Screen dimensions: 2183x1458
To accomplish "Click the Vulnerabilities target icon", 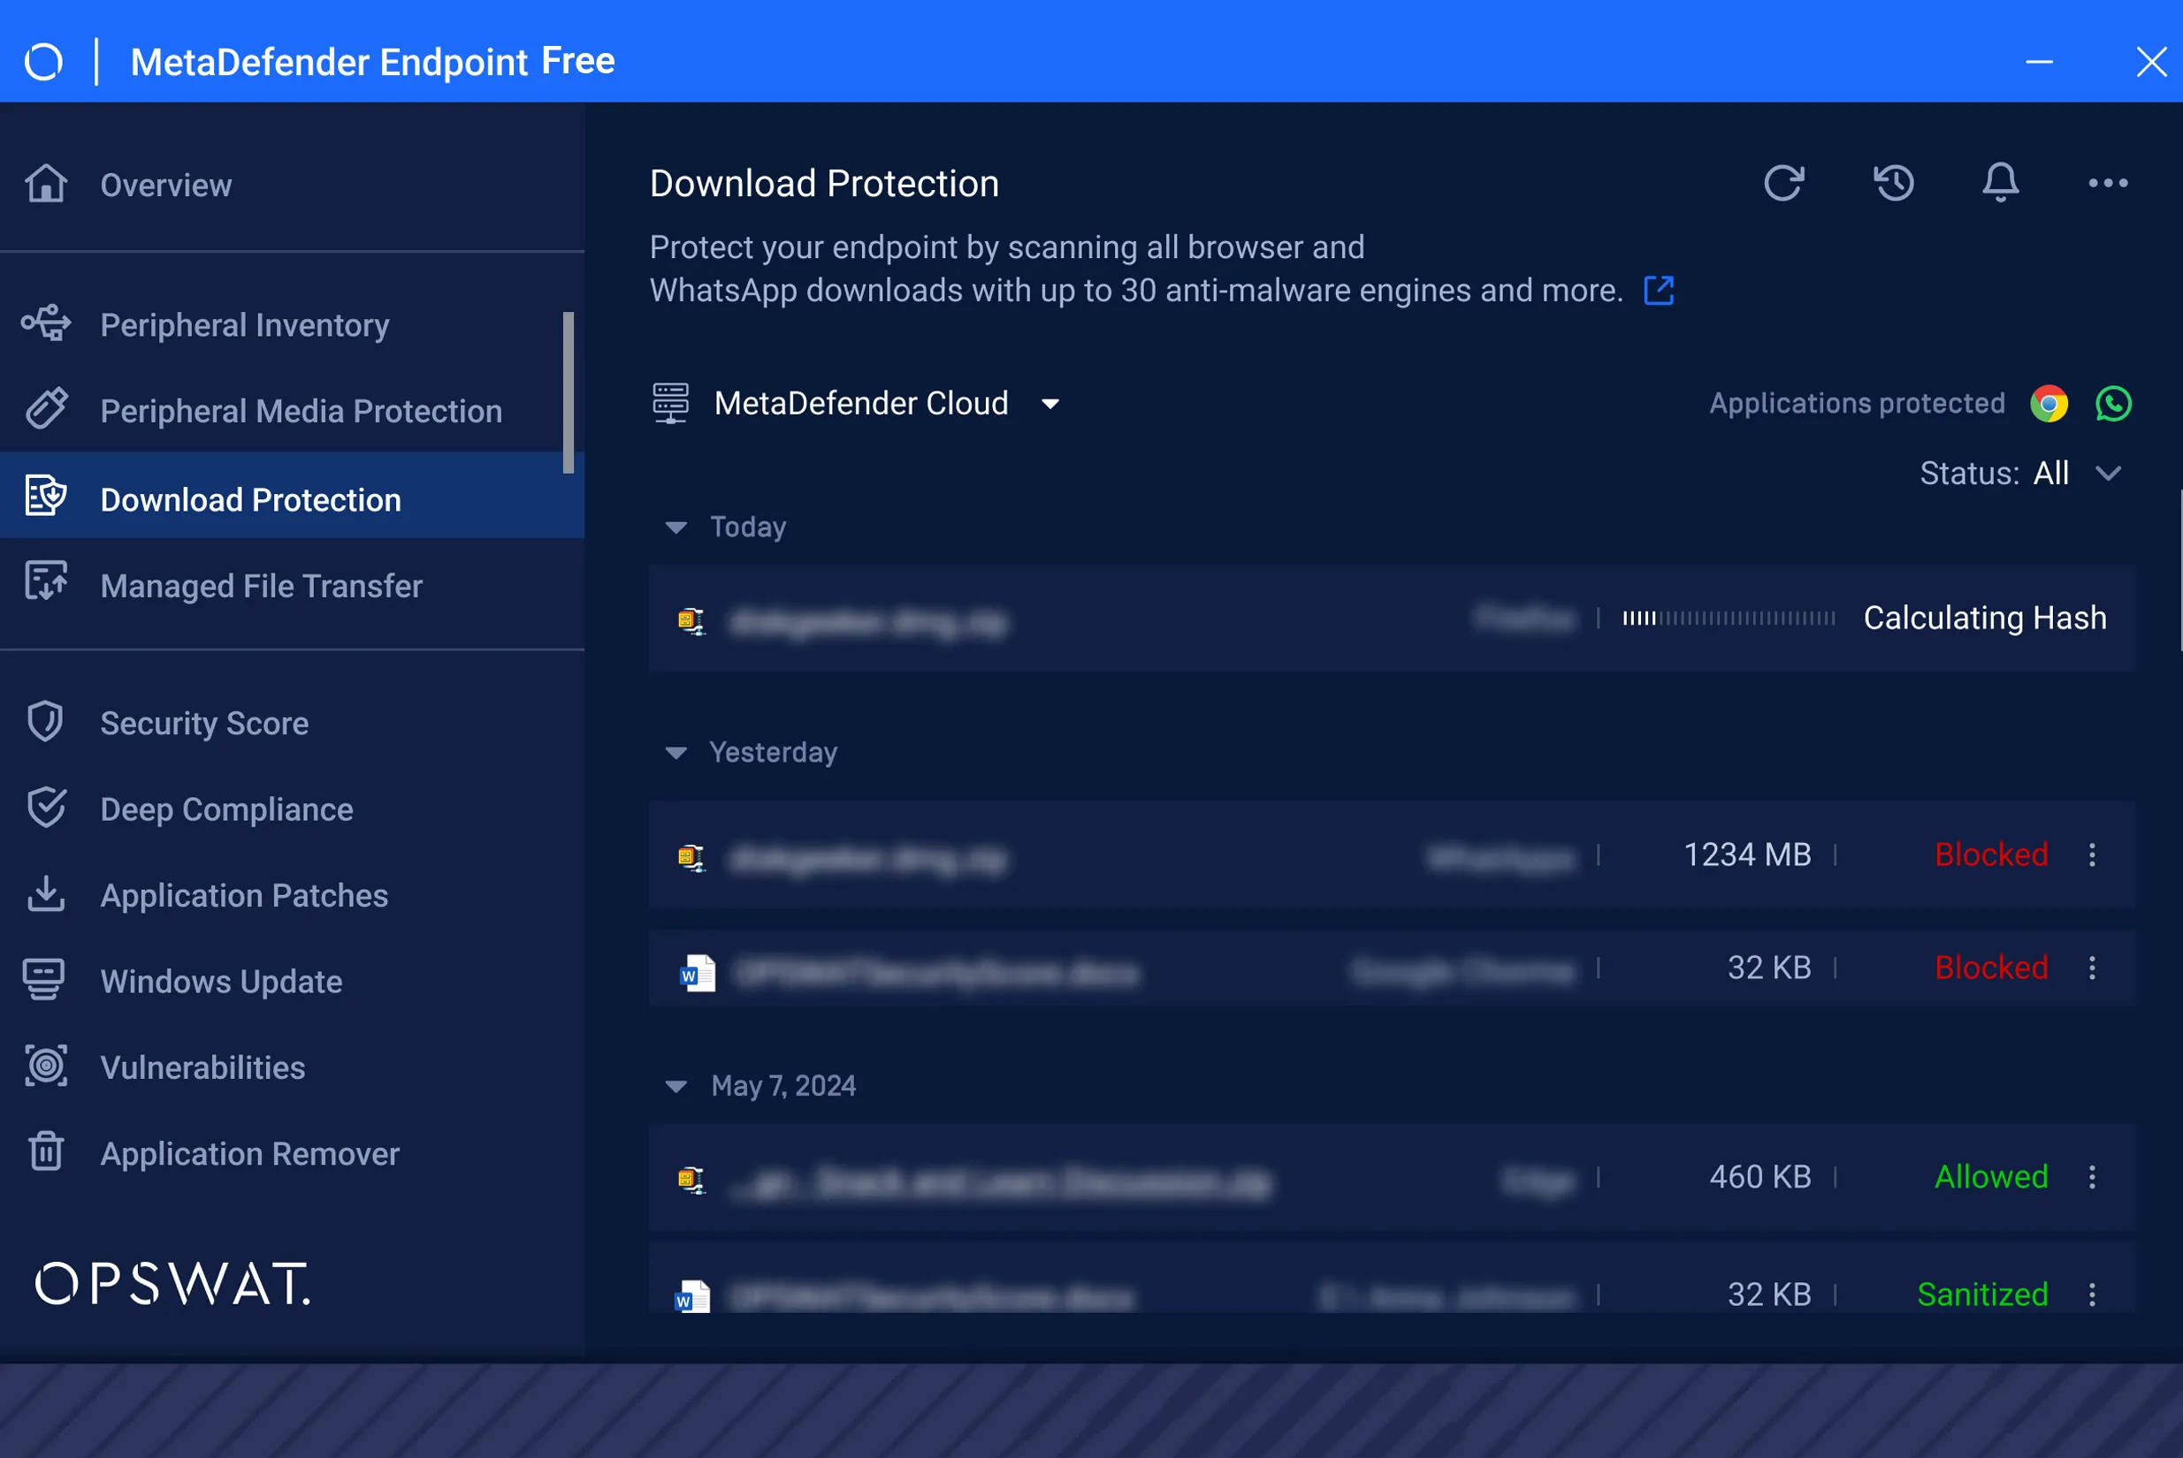I will [46, 1066].
